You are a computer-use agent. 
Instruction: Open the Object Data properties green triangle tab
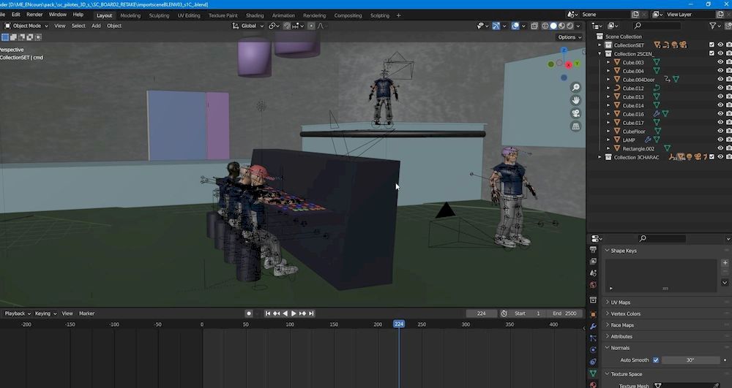tap(593, 373)
